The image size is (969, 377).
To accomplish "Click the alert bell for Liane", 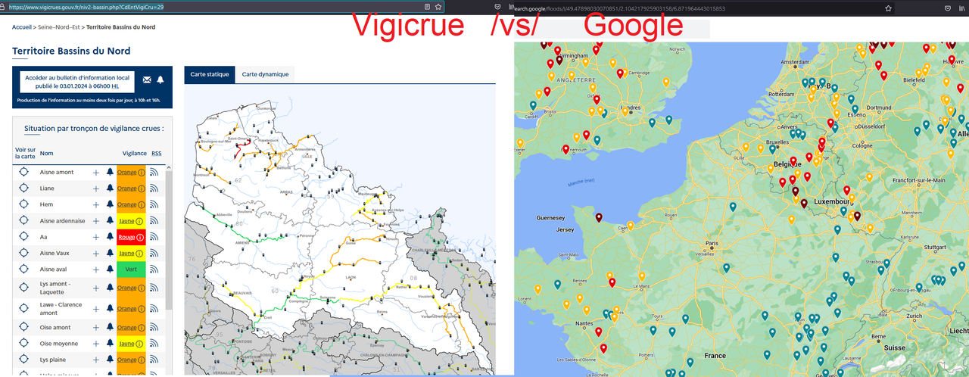I will coord(111,188).
